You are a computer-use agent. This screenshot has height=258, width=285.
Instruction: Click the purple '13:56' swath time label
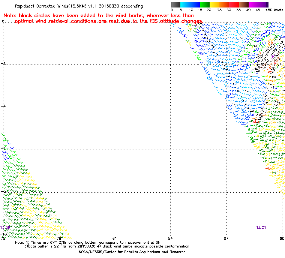pyautogui.click(x=5, y=228)
